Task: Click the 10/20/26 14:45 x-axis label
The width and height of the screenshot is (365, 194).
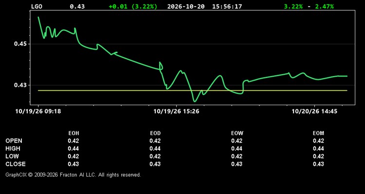Action: tap(314, 112)
